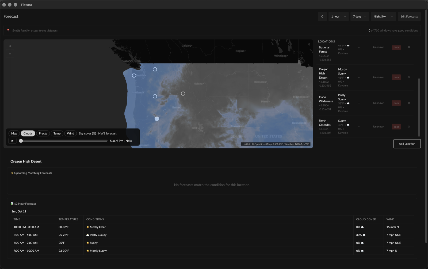Click the TEMPERATURE column header

(x=68, y=219)
